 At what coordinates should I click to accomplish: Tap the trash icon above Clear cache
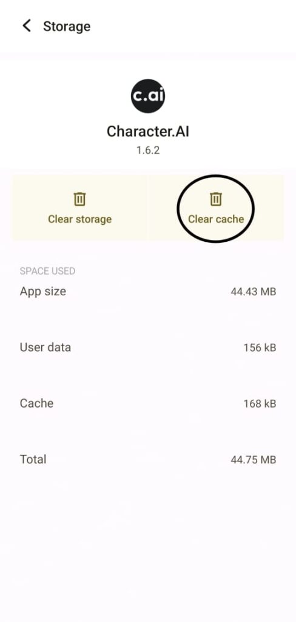216,199
